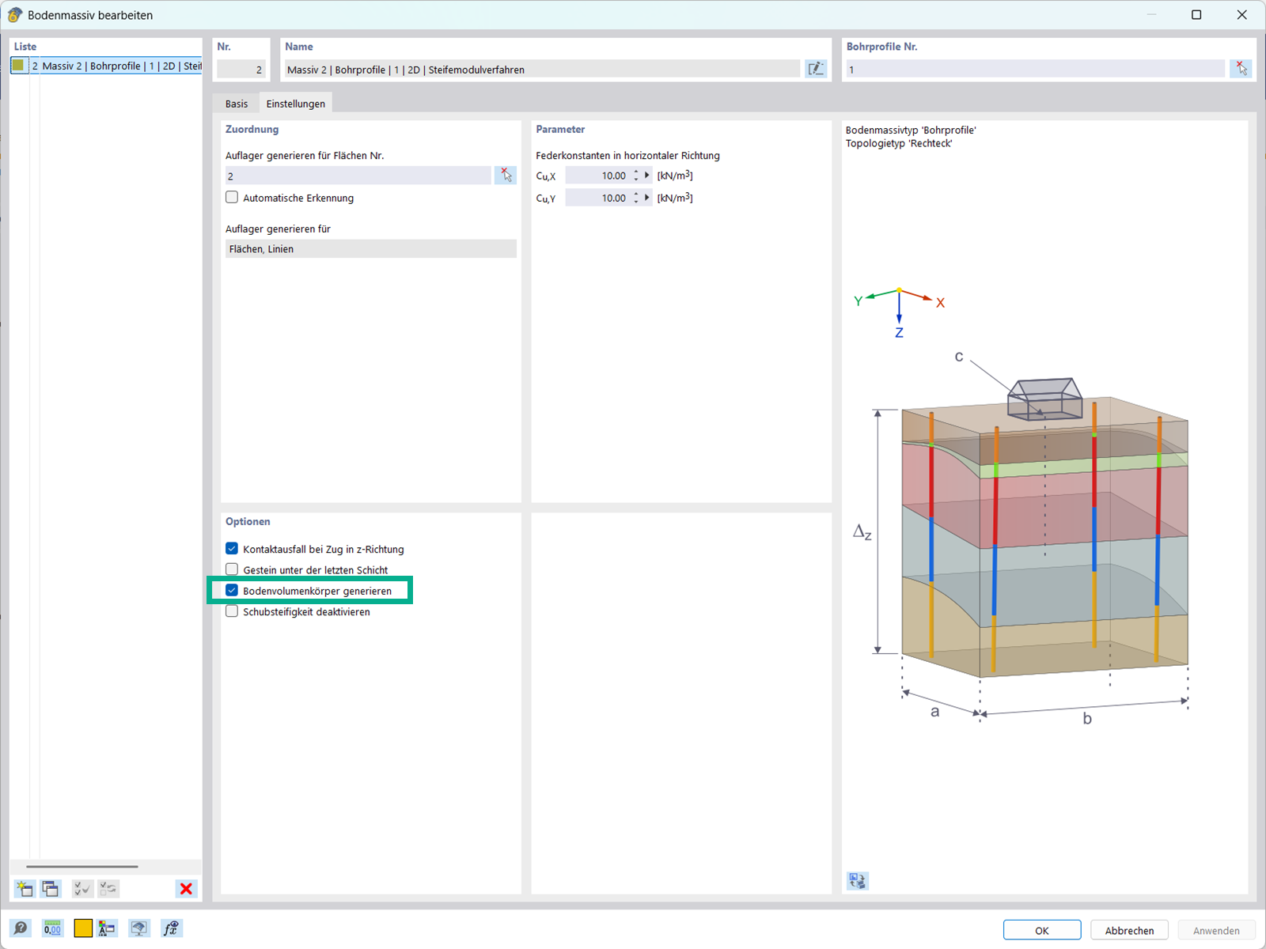This screenshot has height=949, width=1266.
Task: Toggle the view icon below soil diagram
Action: point(857,881)
